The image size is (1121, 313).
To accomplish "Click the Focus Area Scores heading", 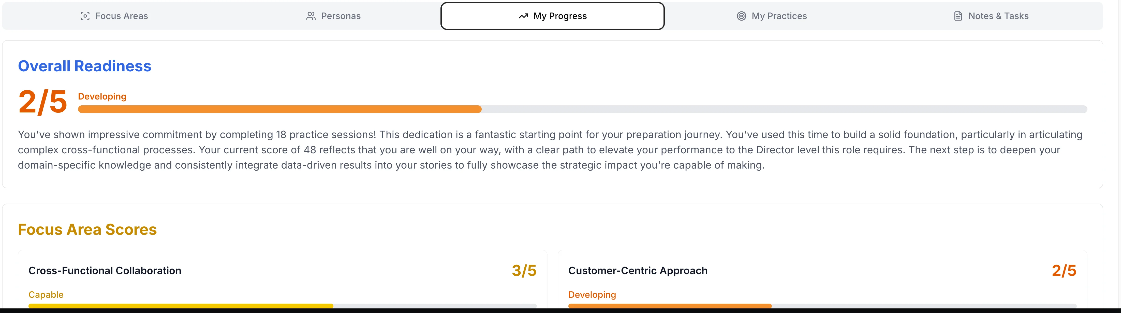I will click(87, 229).
